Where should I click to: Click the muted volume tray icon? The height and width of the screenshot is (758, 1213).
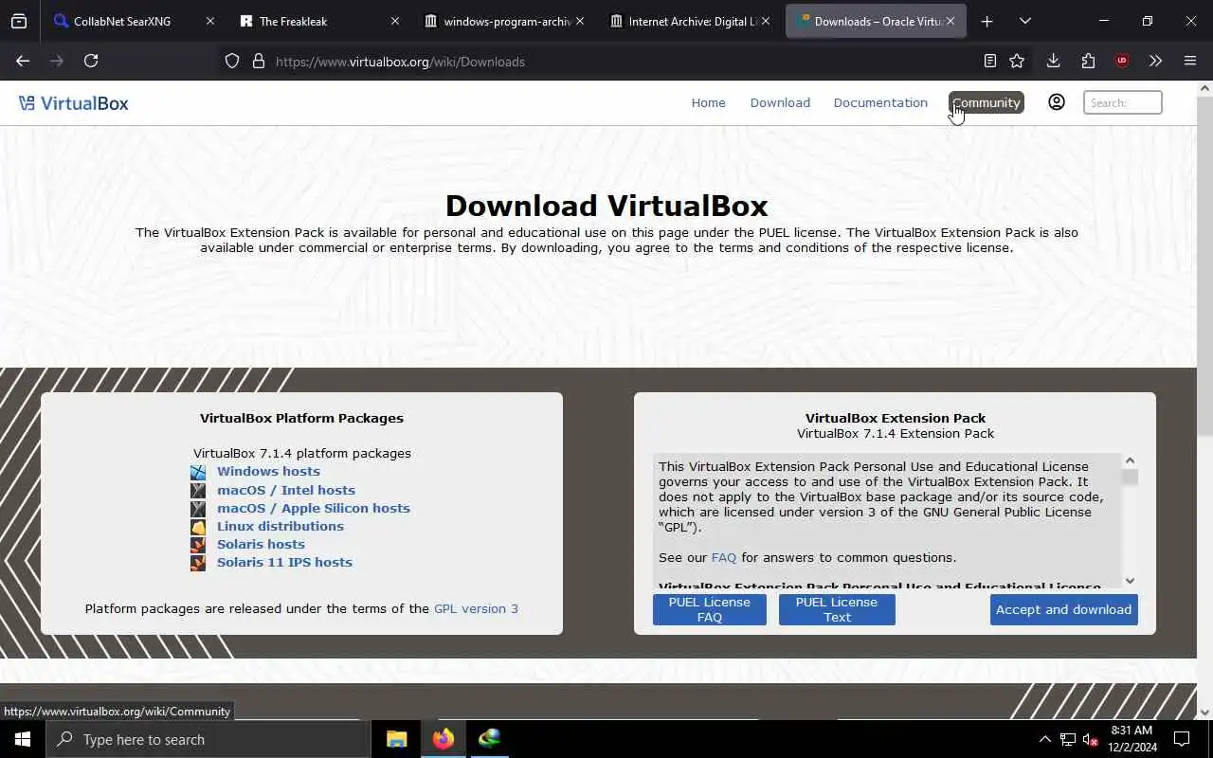click(x=1091, y=739)
